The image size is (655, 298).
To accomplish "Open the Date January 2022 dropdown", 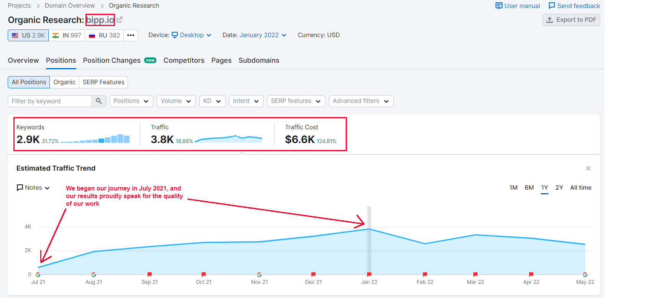I will tap(263, 35).
